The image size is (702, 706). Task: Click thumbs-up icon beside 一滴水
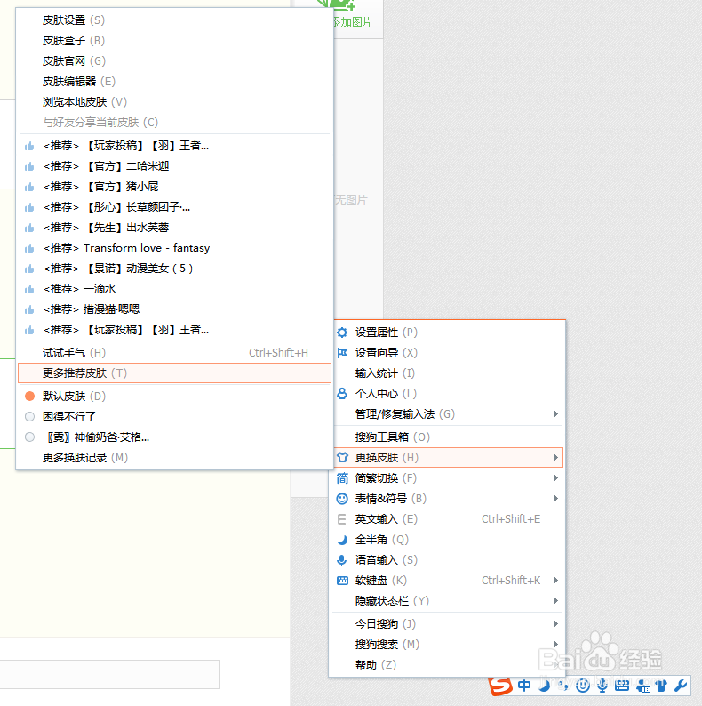tap(29, 289)
